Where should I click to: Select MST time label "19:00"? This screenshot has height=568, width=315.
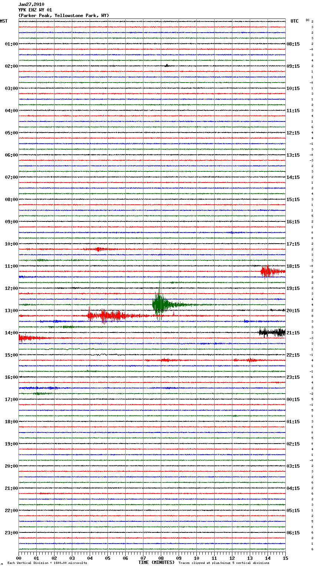(11, 444)
